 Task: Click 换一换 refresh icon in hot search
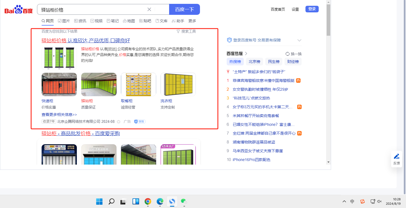[x=288, y=54]
